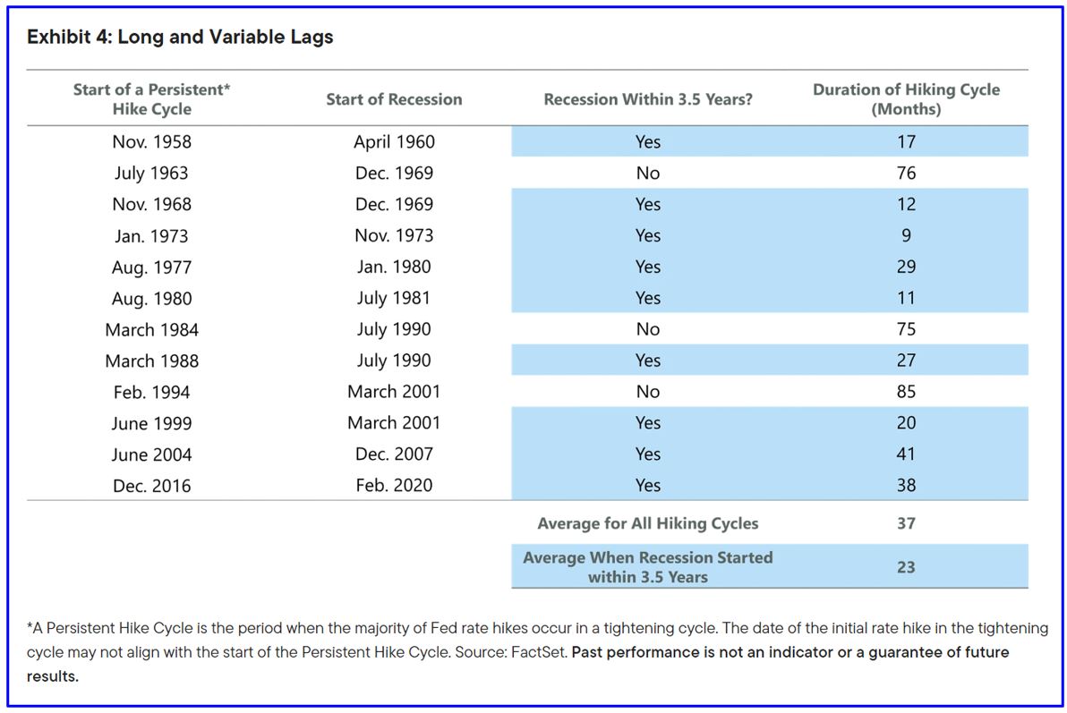The image size is (1067, 713).
Task: Click the 'Feb. 2020' recession start cell
Action: (x=394, y=485)
